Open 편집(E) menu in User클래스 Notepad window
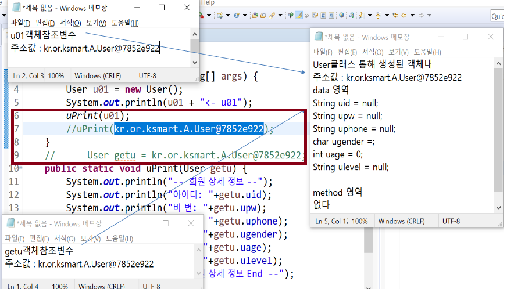 (x=347, y=52)
